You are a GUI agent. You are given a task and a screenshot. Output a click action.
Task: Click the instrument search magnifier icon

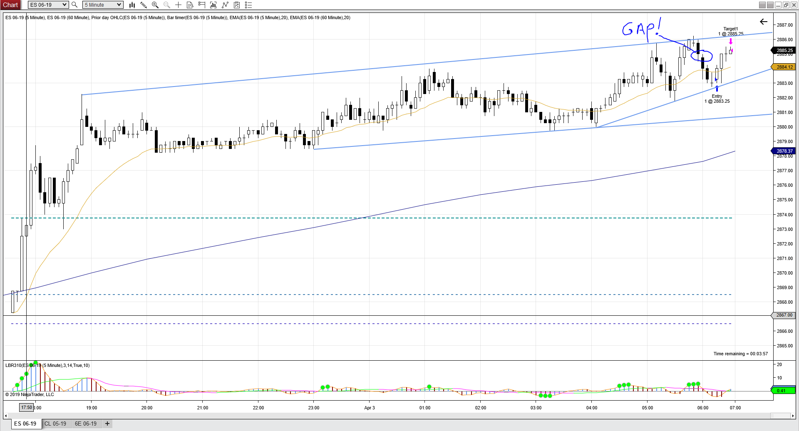(x=74, y=5)
